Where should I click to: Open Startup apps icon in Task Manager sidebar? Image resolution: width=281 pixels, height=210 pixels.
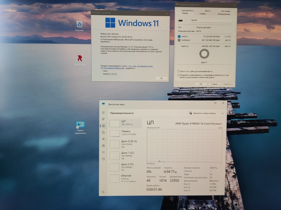click(x=103, y=139)
